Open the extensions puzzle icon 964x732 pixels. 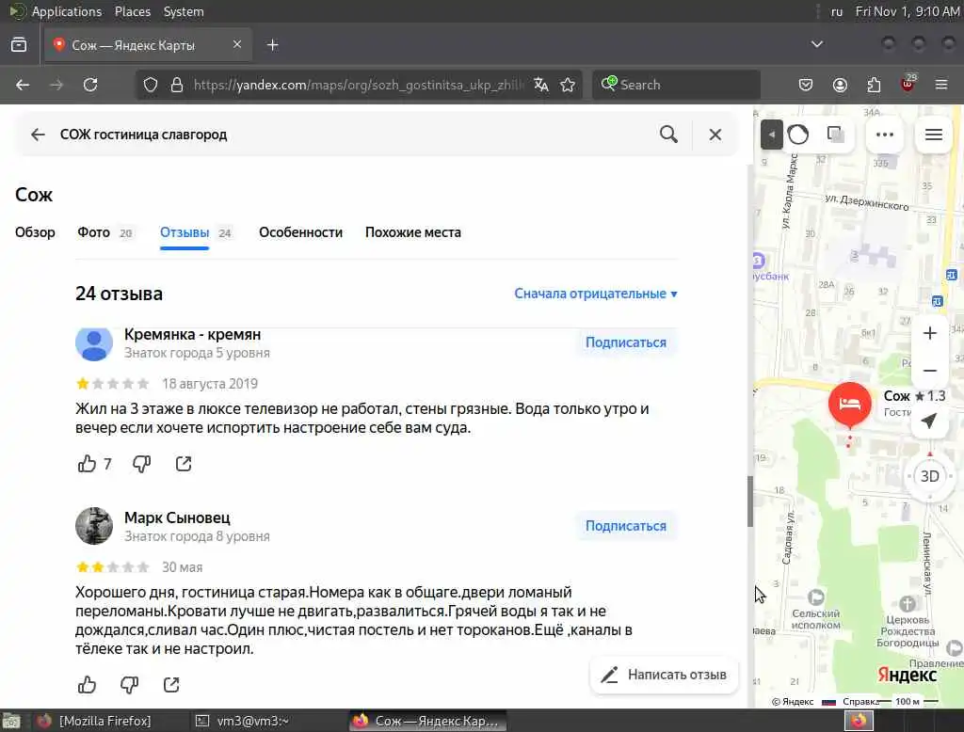(x=874, y=85)
